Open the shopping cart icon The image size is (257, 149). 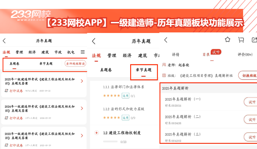click(241, 40)
